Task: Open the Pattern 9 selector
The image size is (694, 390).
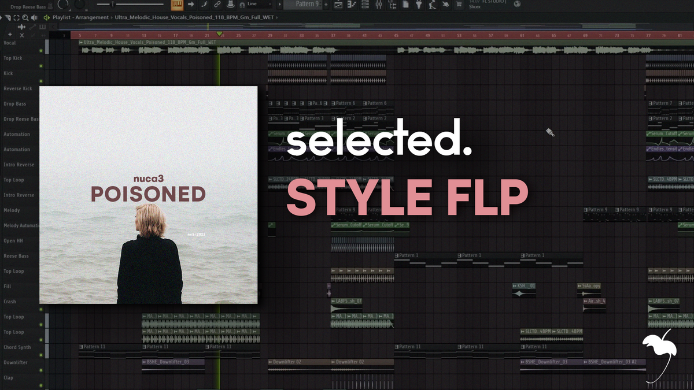Action: coord(302,5)
